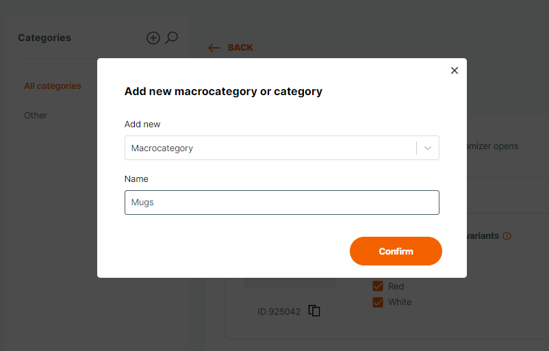The height and width of the screenshot is (351, 549).
Task: Click the ID 925042 text
Action: coord(279,311)
